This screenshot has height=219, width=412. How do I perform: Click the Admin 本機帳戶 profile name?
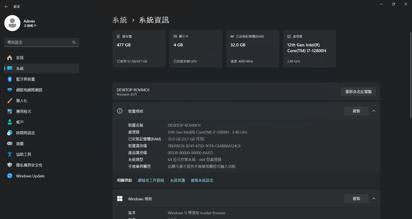(30, 23)
